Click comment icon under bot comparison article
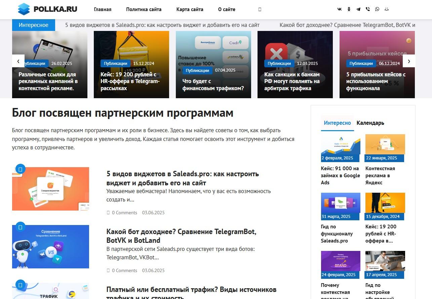 (108, 270)
